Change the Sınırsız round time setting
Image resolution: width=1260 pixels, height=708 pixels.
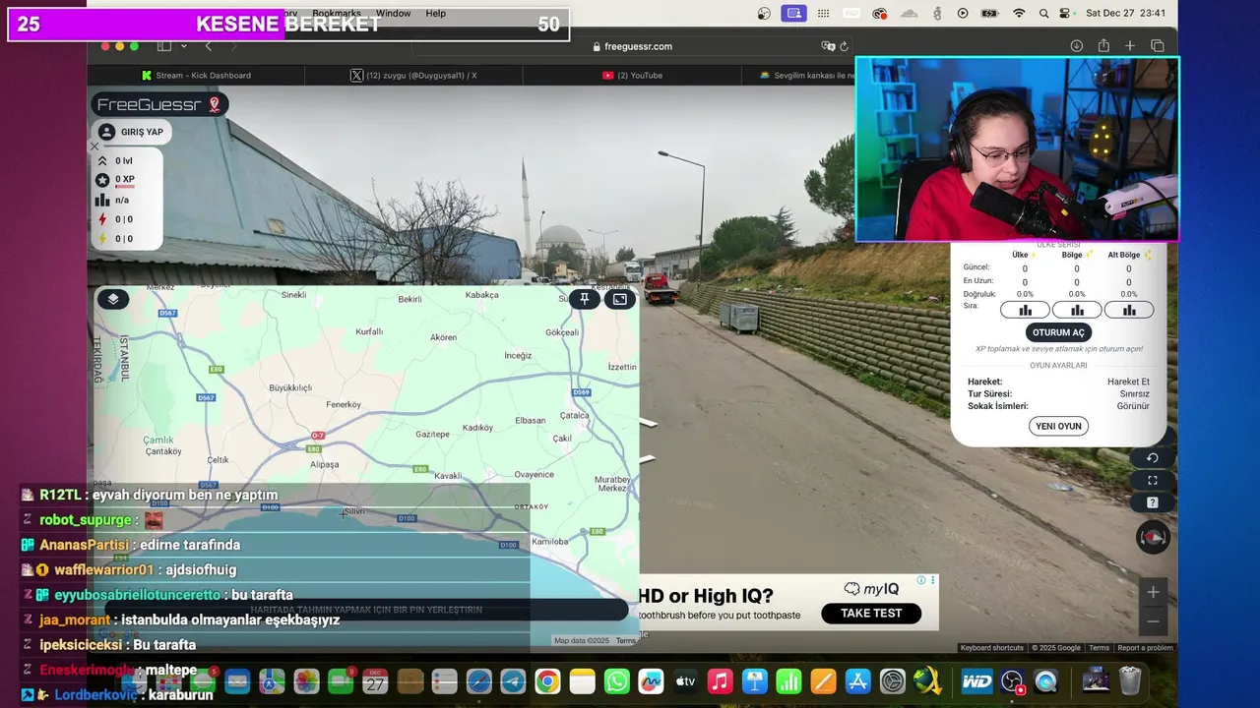1135,393
